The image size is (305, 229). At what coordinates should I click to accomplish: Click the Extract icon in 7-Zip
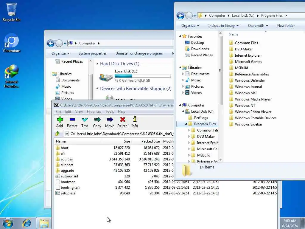pos(72,122)
